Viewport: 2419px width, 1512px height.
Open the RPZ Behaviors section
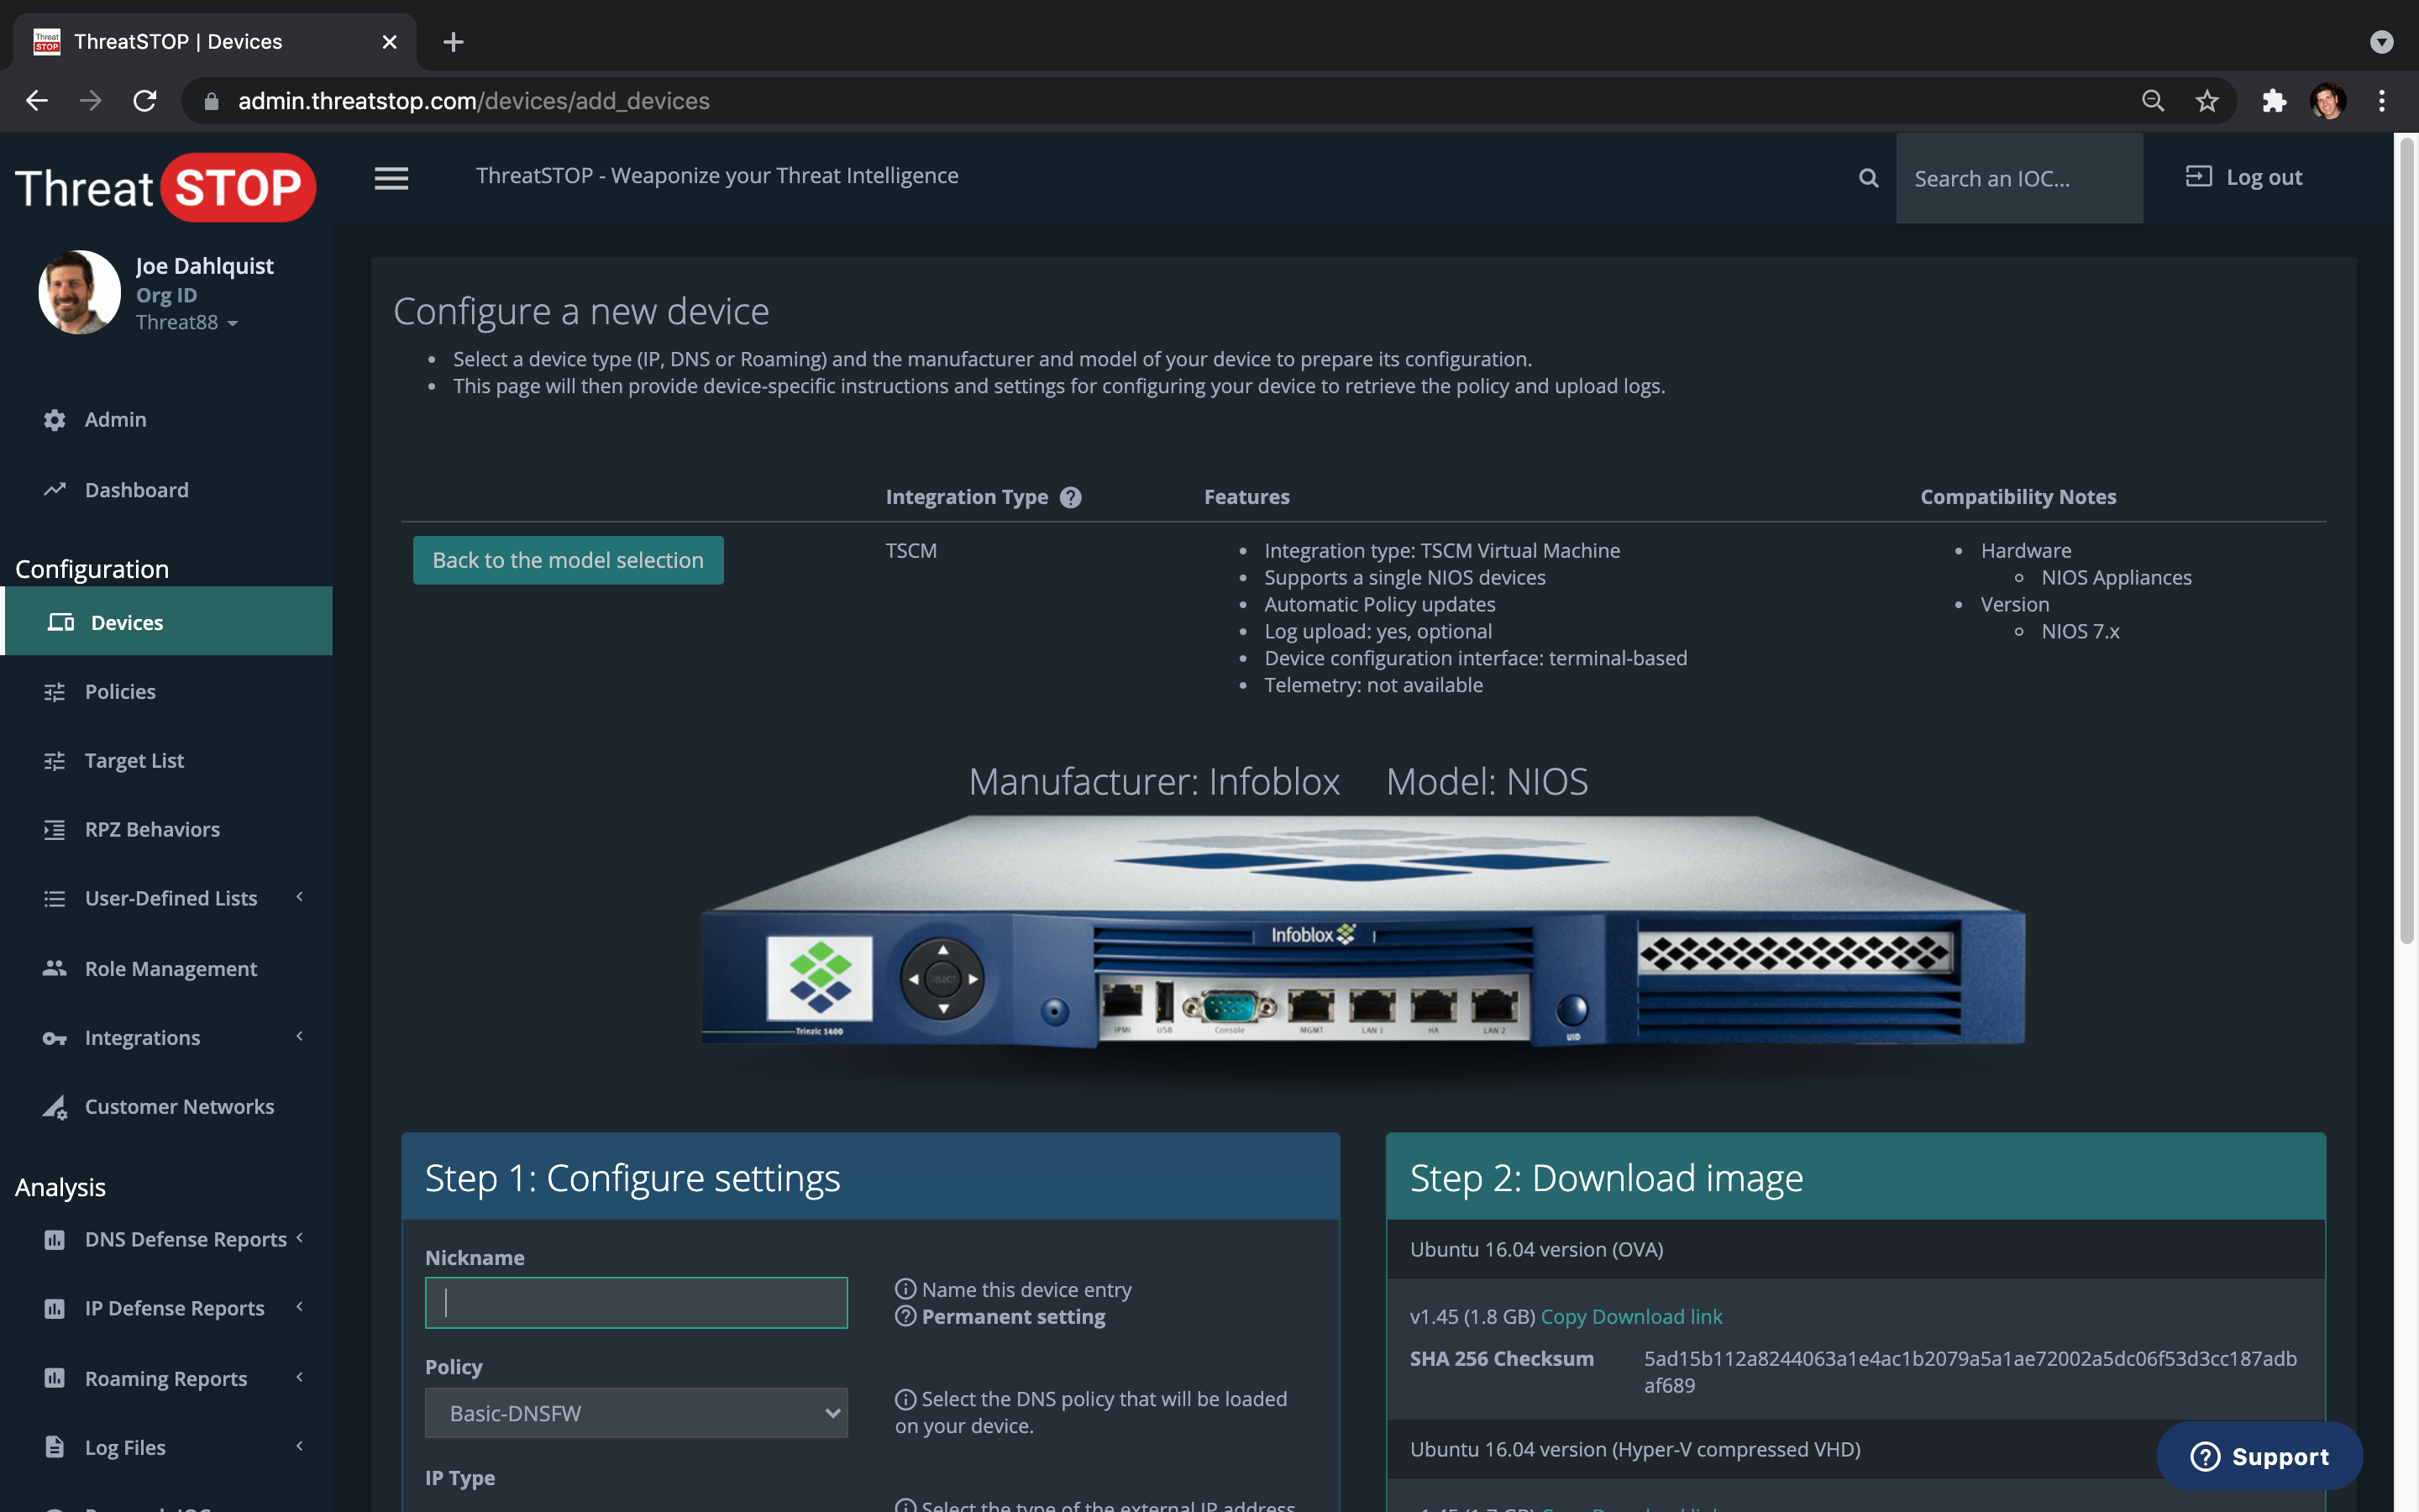(x=152, y=829)
